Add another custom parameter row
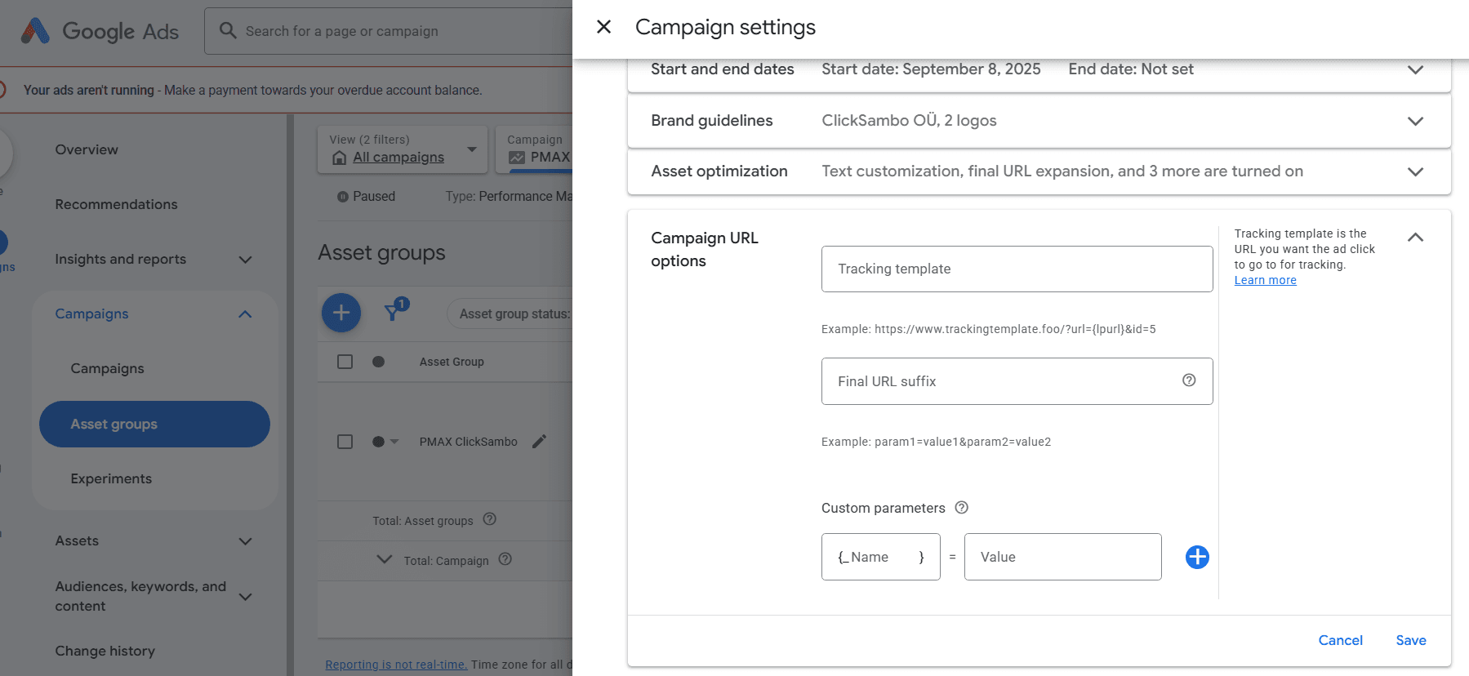Viewport: 1469px width, 676px height. click(1197, 557)
